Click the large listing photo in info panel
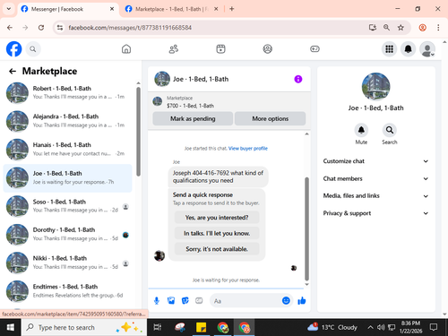Screen dimensions: 448x336 (375, 87)
